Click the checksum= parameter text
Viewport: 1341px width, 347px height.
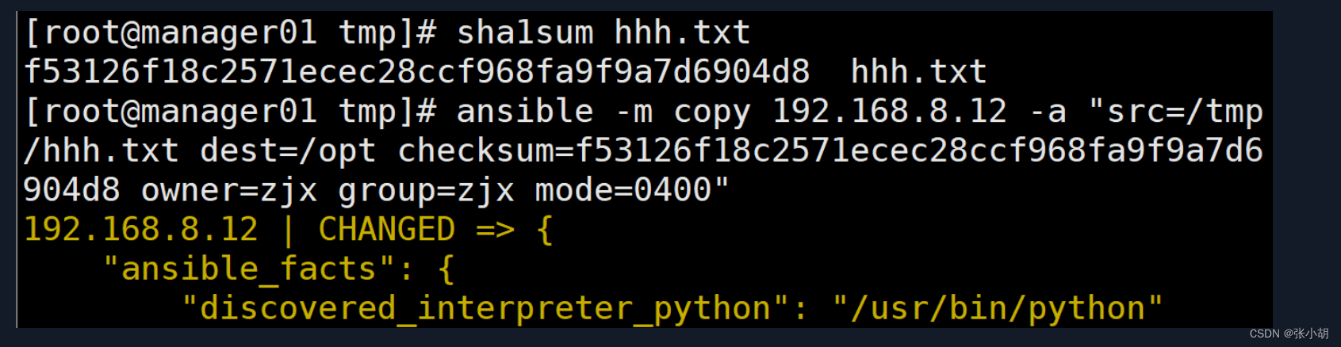[x=486, y=151]
